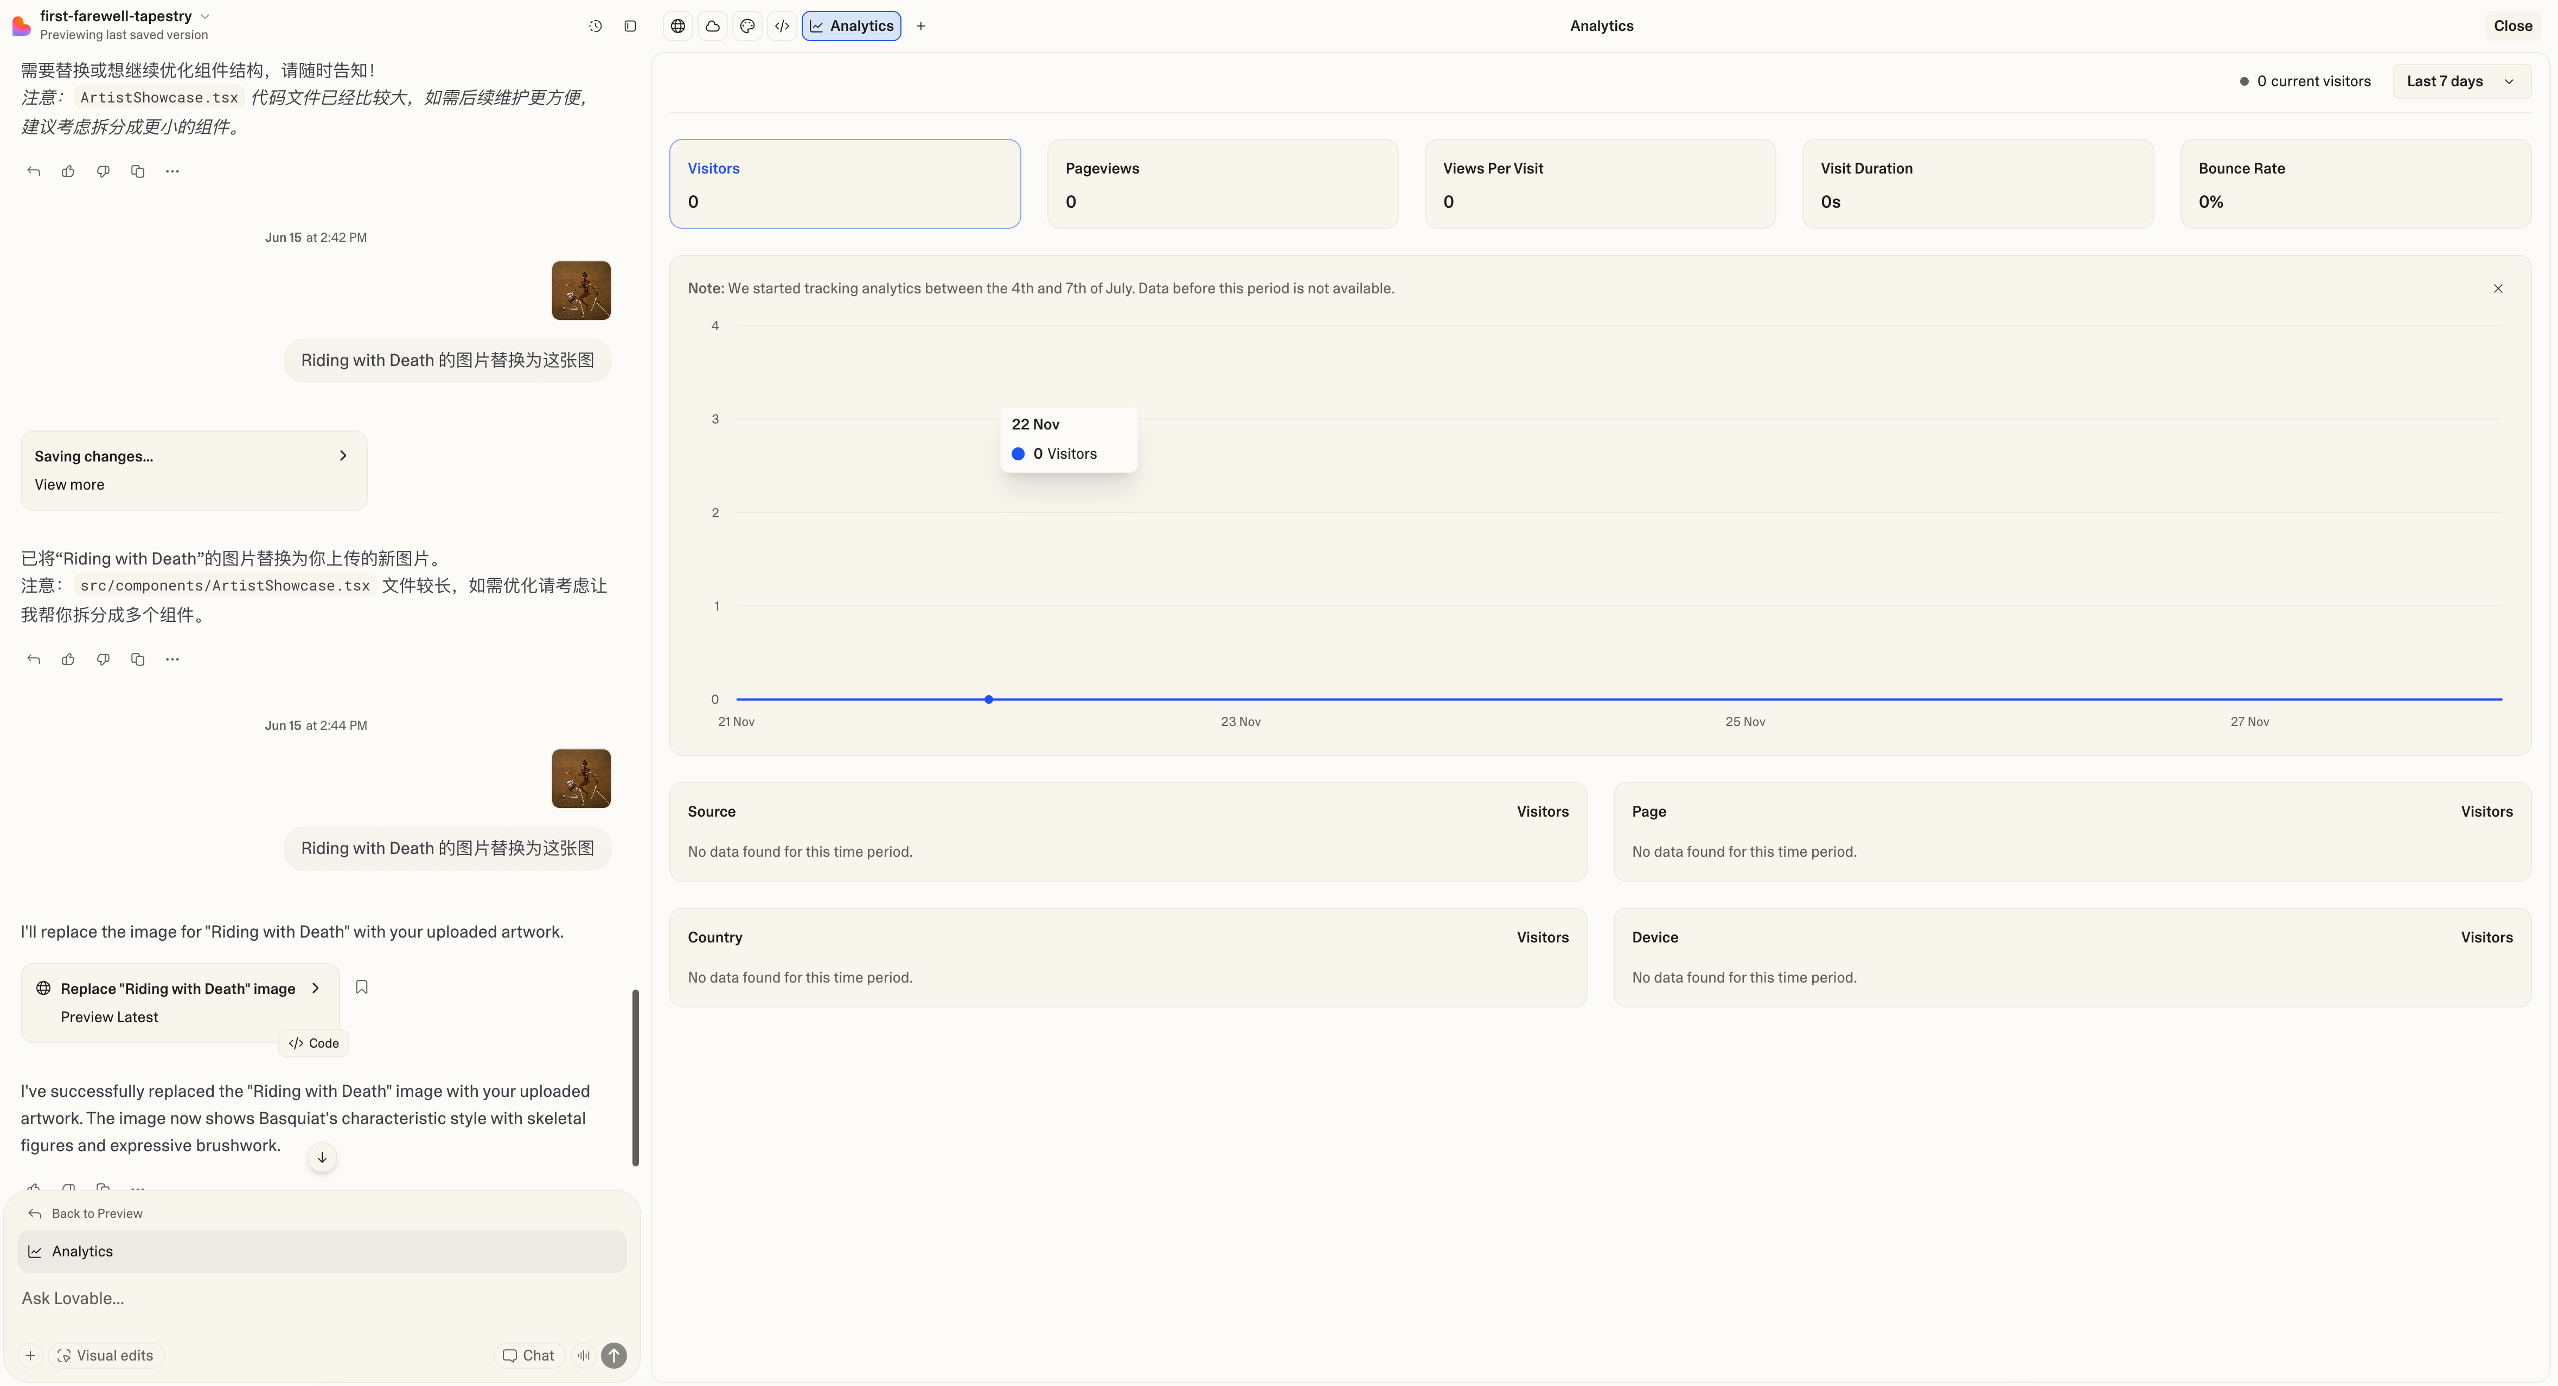This screenshot has height=1386, width=2558.
Task: Select the Bounce Rate metric card
Action: pos(2355,184)
